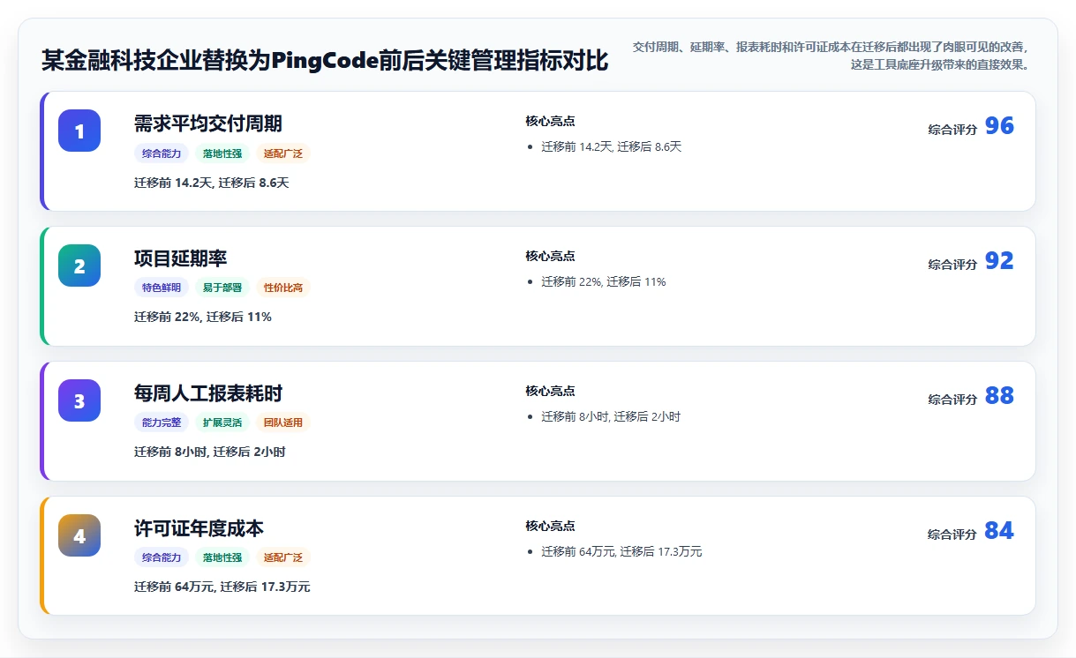Click 综合评分 label beside score 92

(952, 265)
